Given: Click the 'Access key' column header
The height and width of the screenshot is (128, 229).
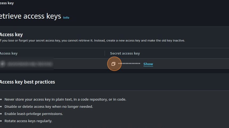Looking at the screenshot, I should [9, 53].
